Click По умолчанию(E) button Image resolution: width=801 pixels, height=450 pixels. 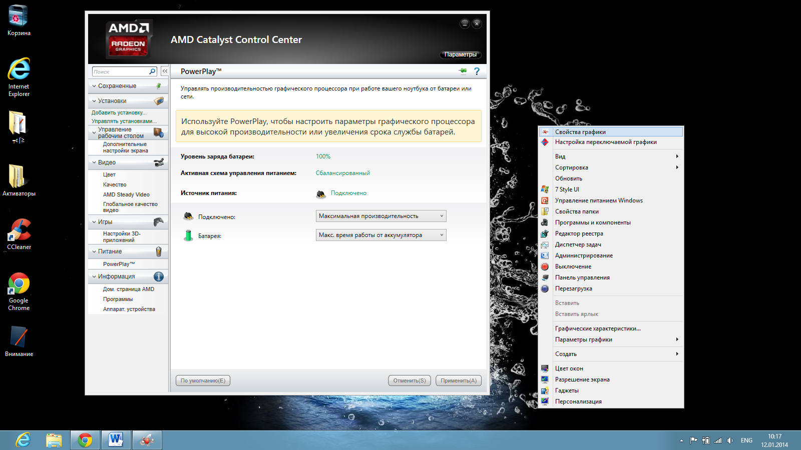203,380
